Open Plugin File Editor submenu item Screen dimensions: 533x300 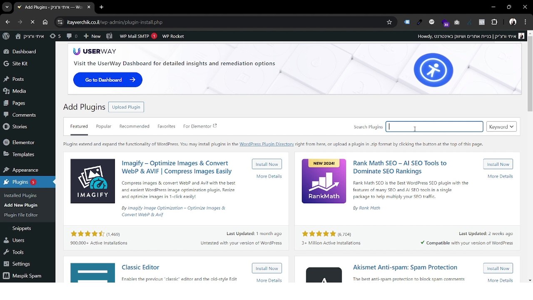(x=21, y=215)
